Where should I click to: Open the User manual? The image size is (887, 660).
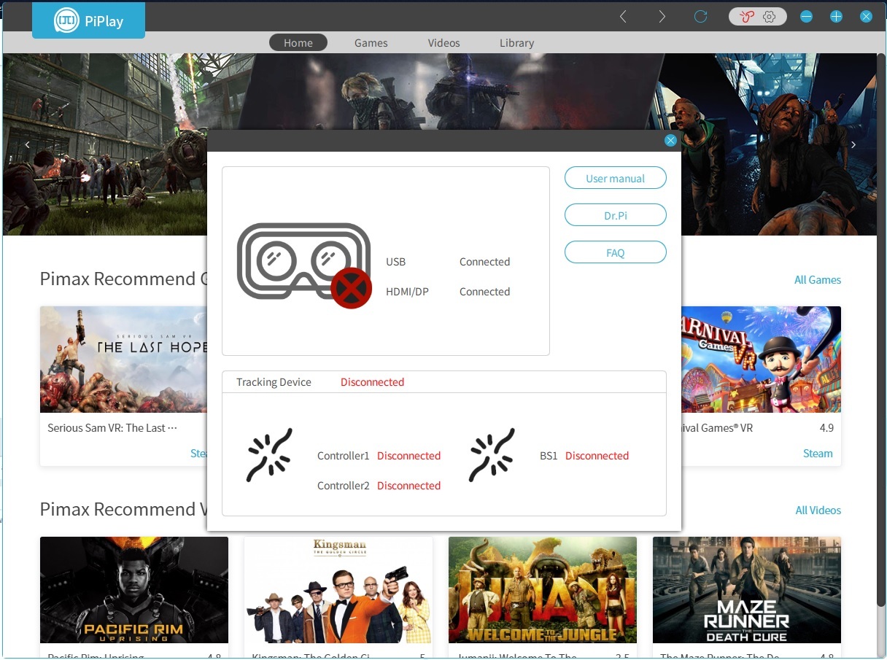[x=616, y=178]
